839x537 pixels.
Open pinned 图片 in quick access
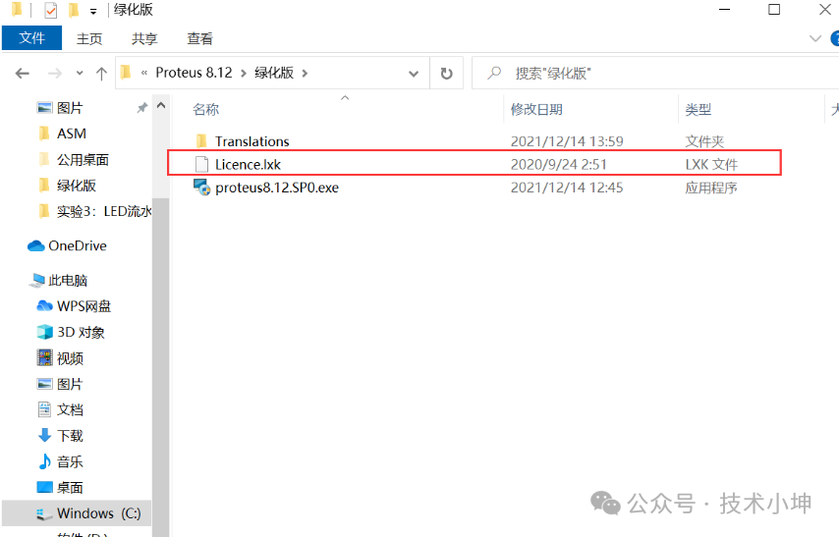[70, 108]
